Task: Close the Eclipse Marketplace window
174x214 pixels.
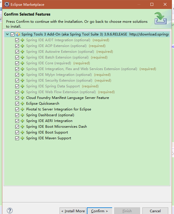Action: [x=165, y=4]
